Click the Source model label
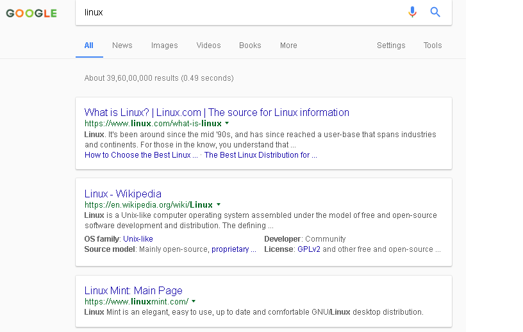This screenshot has height=332, width=523. point(110,249)
